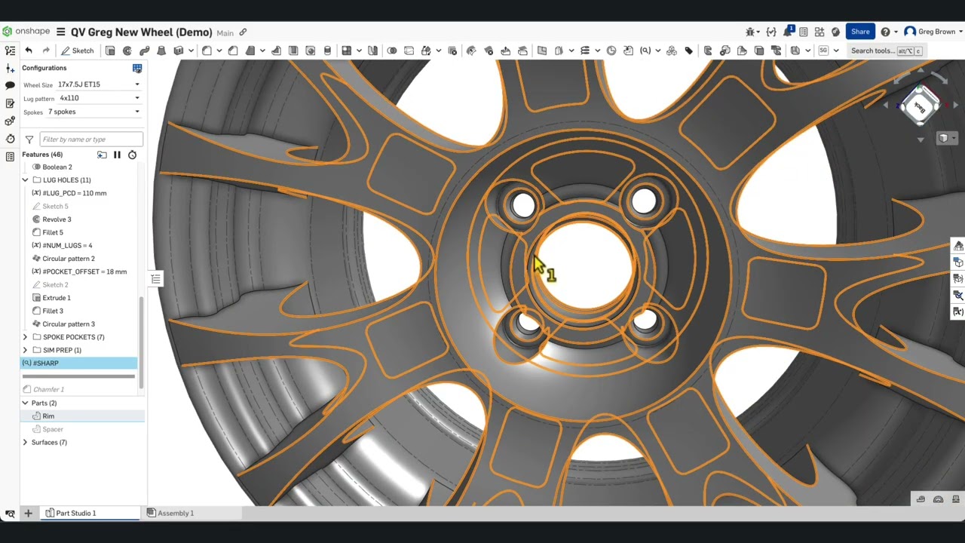965x543 pixels.
Task: Click the Onshape logo
Action: click(x=26, y=32)
